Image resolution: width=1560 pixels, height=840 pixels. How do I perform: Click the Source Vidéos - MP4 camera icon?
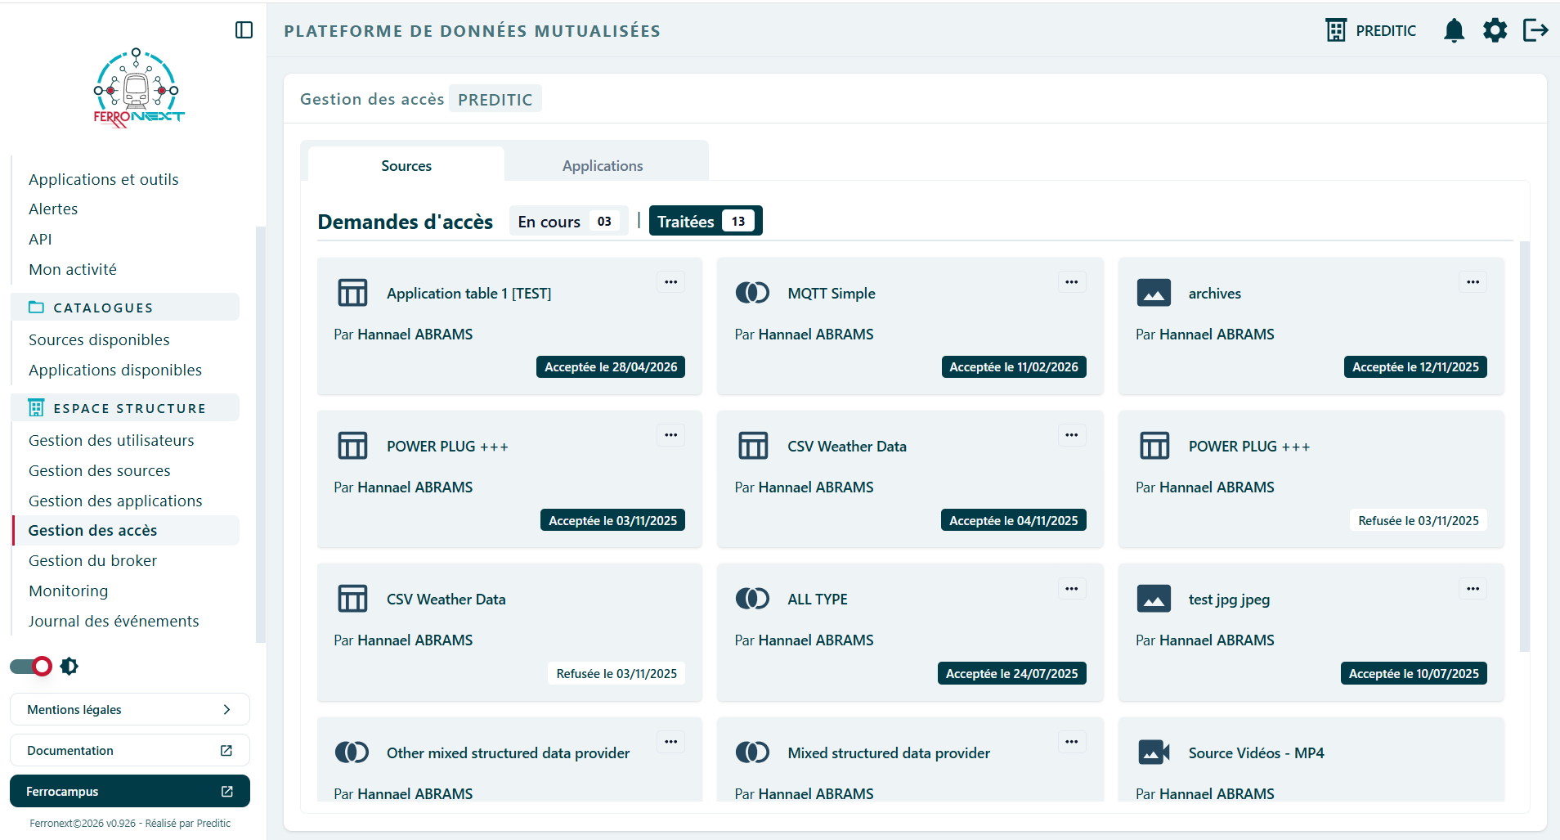click(x=1154, y=752)
